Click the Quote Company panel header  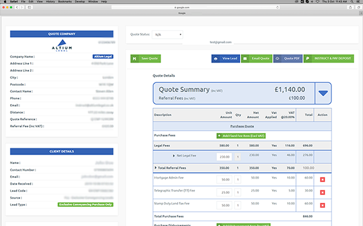(62, 34)
